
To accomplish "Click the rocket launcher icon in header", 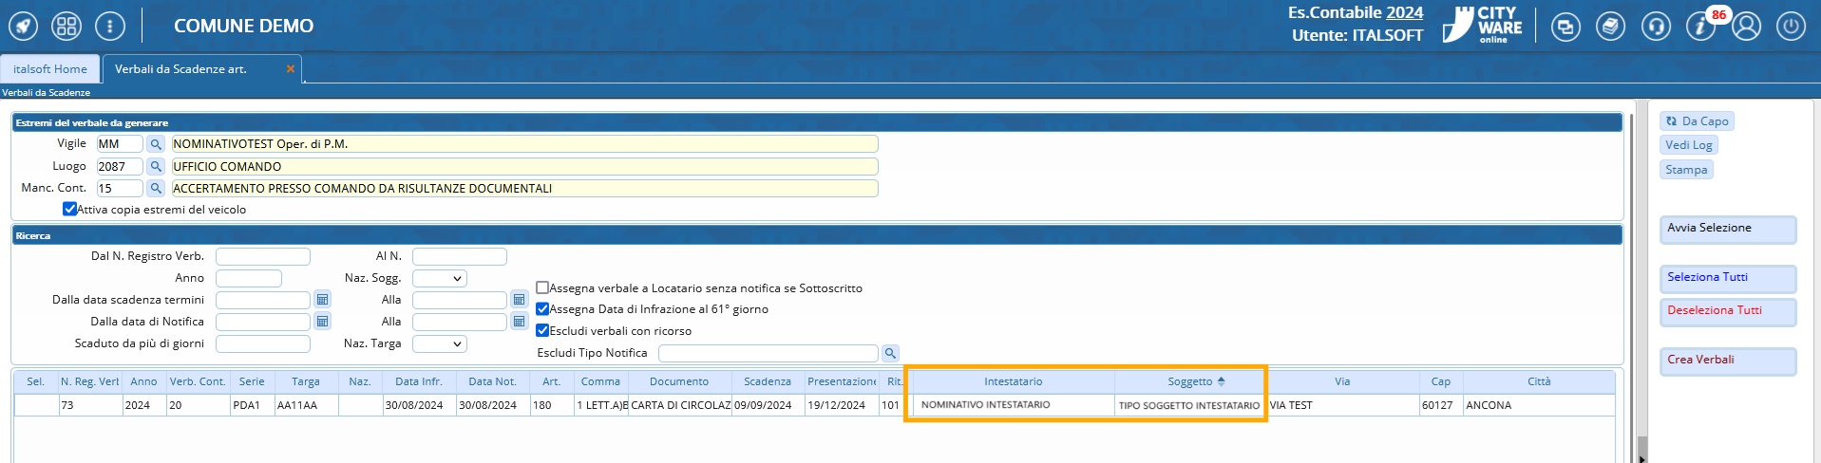I will click(24, 26).
